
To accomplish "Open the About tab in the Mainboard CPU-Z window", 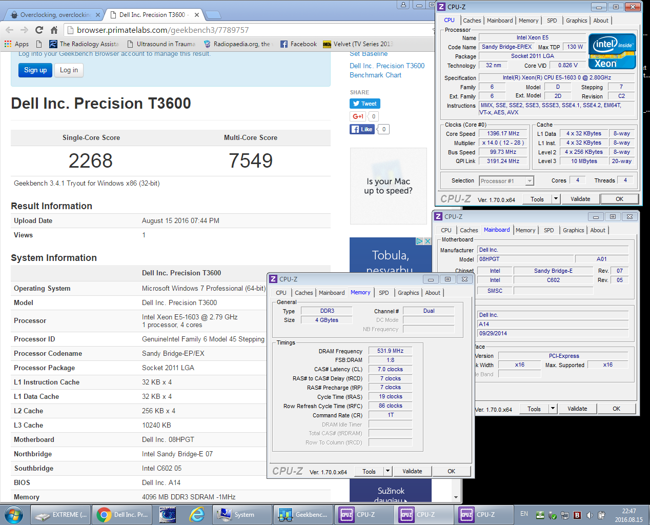I will [x=598, y=230].
